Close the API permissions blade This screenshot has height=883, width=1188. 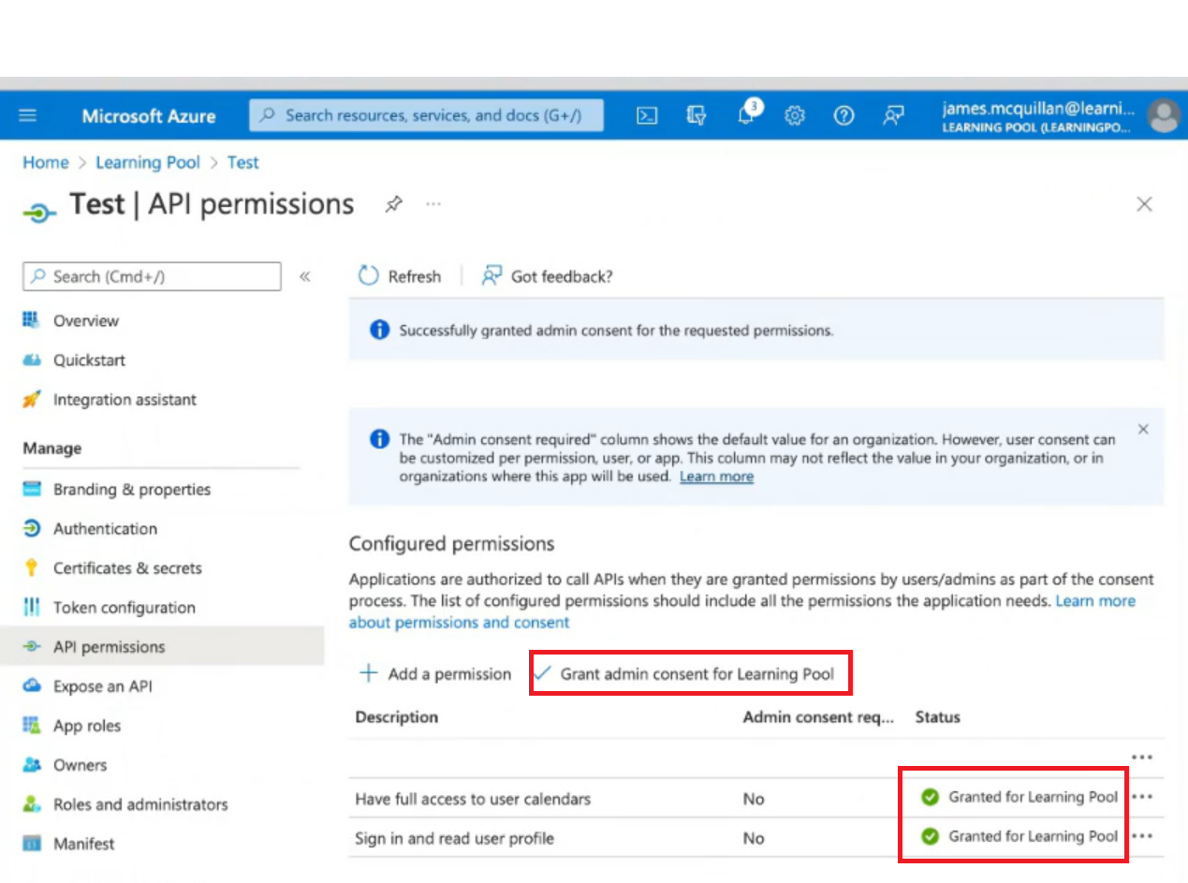pos(1144,204)
